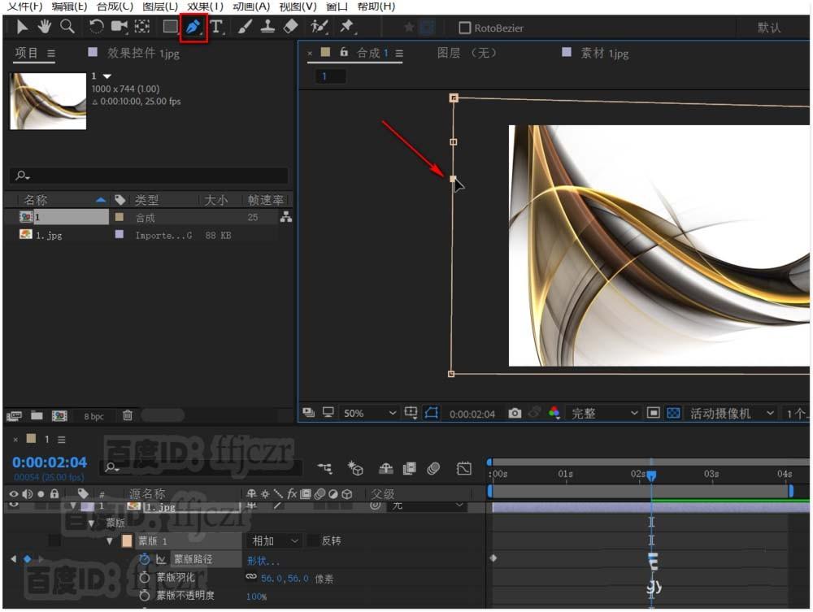Screen dimensions: 813x612
Task: Select 1.jpg in the project list
Action: coord(49,235)
